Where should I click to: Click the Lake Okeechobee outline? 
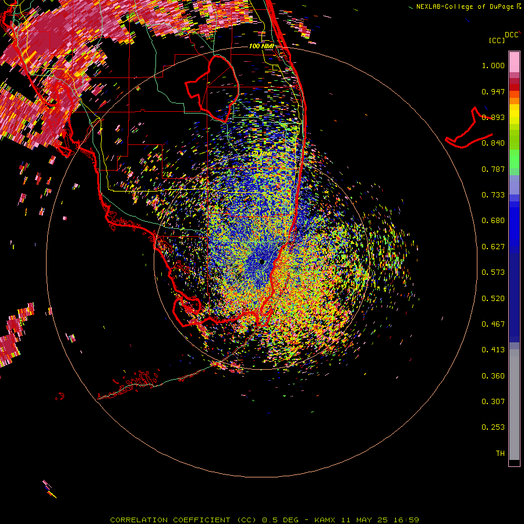(x=213, y=89)
